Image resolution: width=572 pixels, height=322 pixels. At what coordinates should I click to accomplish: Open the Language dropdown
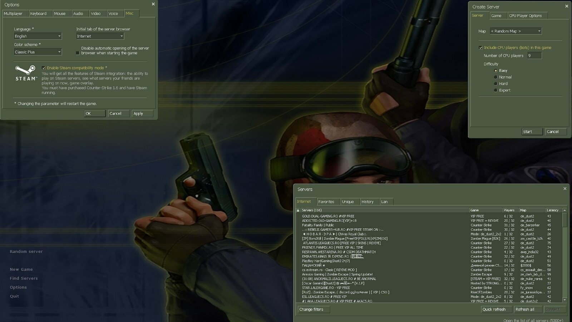[38, 36]
